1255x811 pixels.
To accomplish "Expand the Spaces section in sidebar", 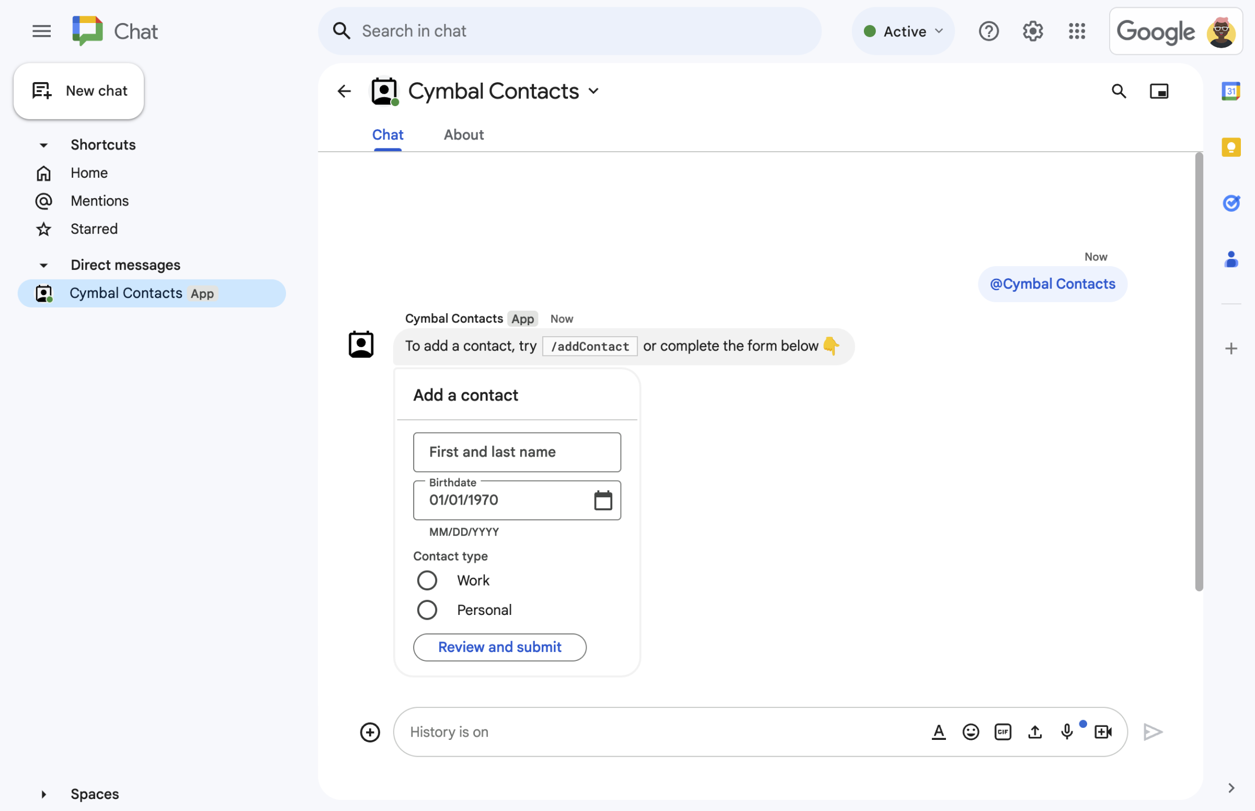I will click(43, 793).
